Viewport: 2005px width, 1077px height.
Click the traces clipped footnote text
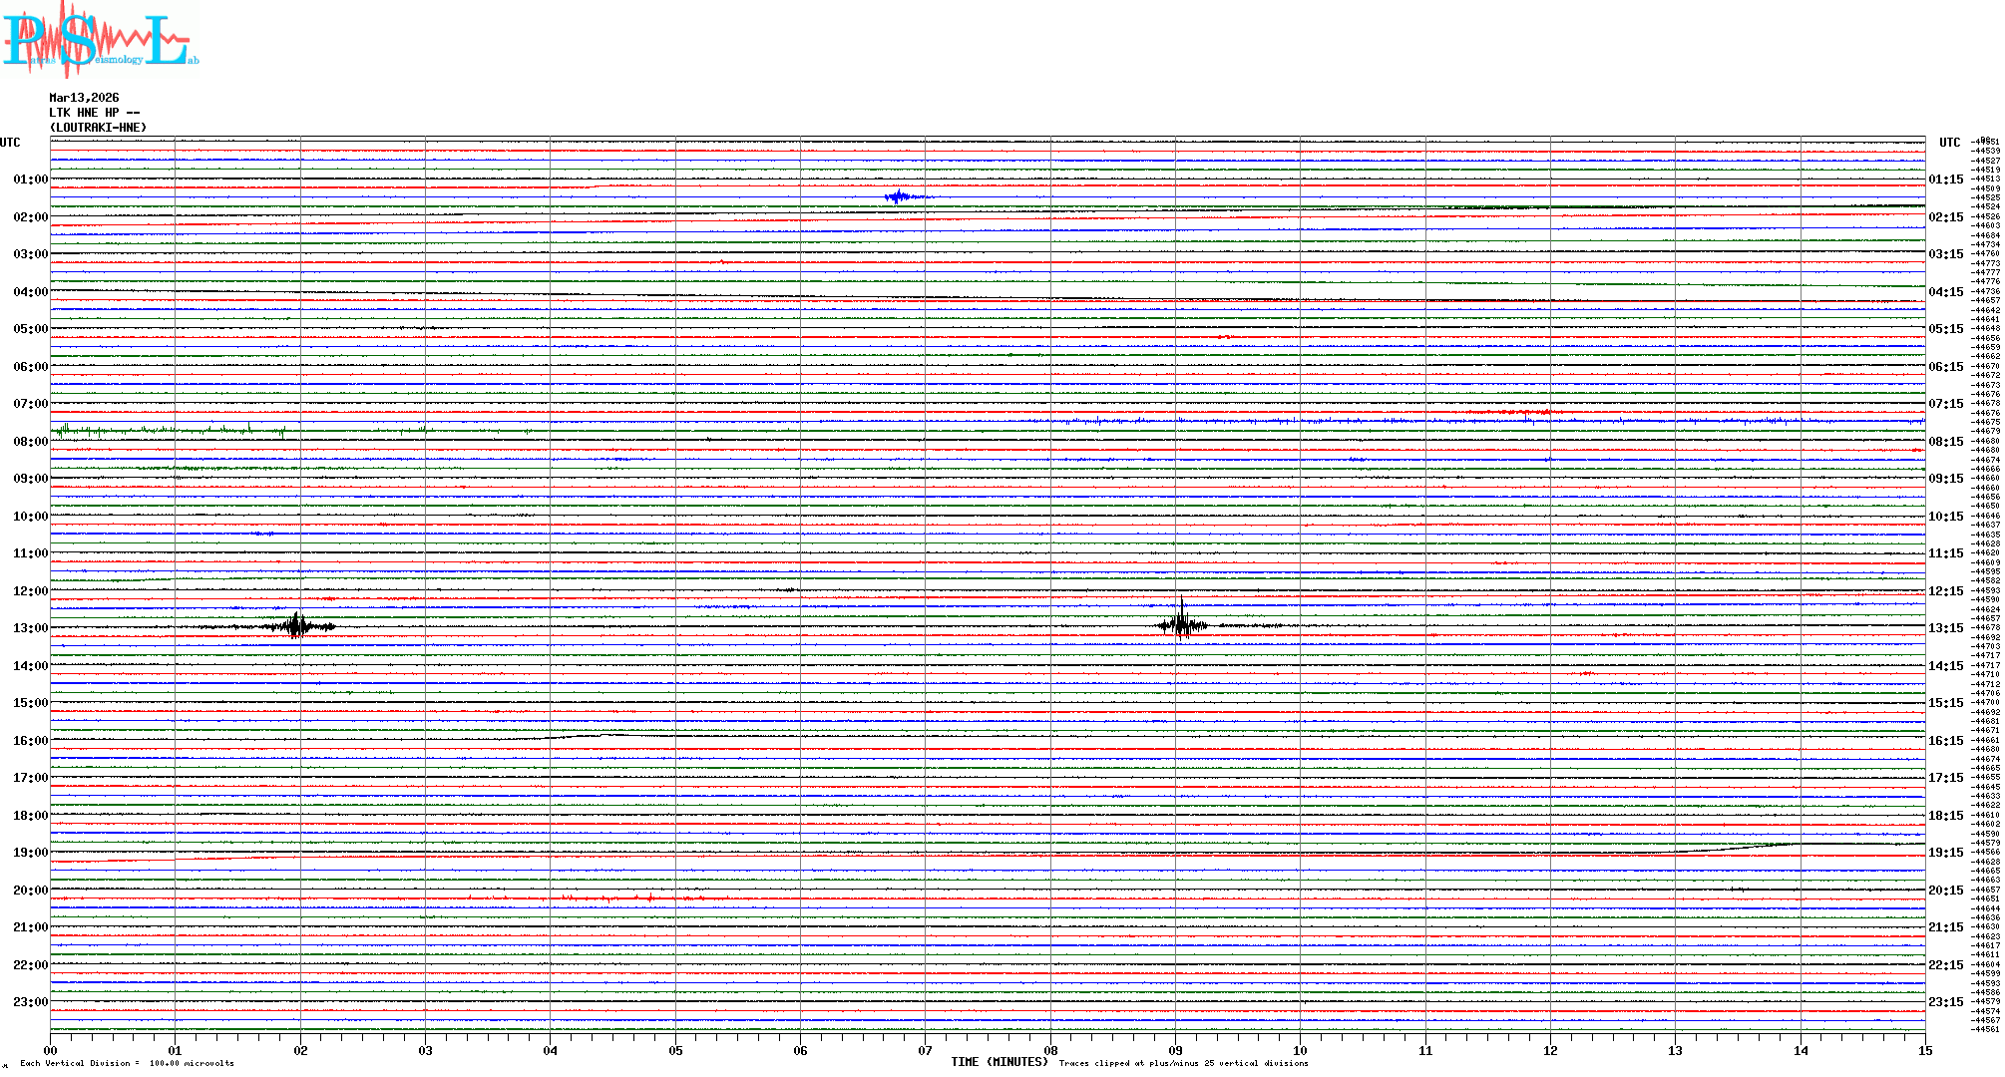[x=1183, y=1063]
